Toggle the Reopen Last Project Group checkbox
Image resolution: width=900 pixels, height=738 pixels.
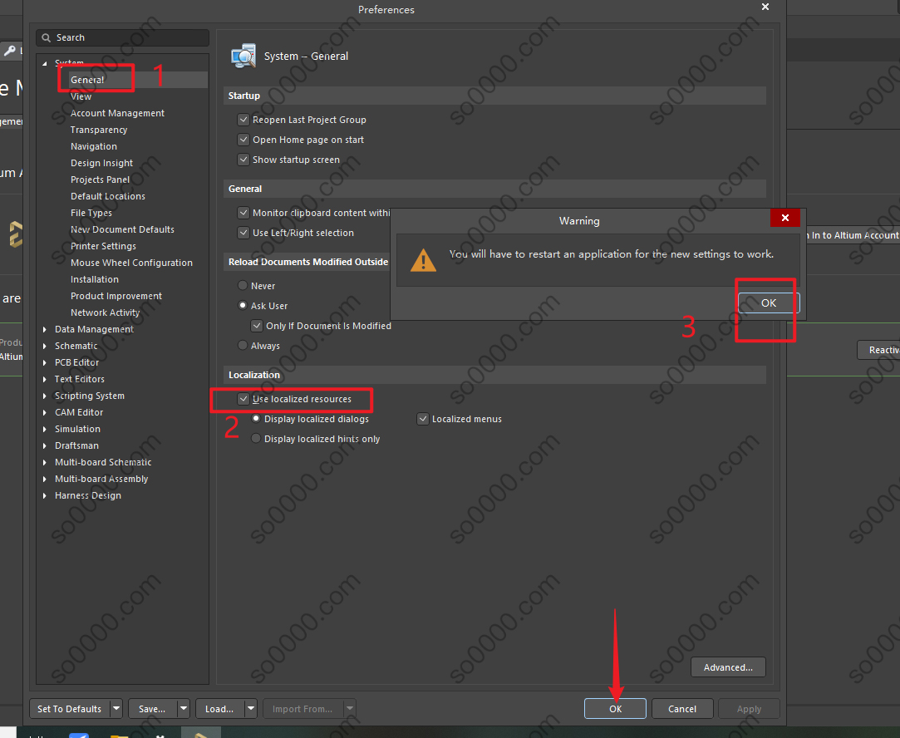point(243,120)
